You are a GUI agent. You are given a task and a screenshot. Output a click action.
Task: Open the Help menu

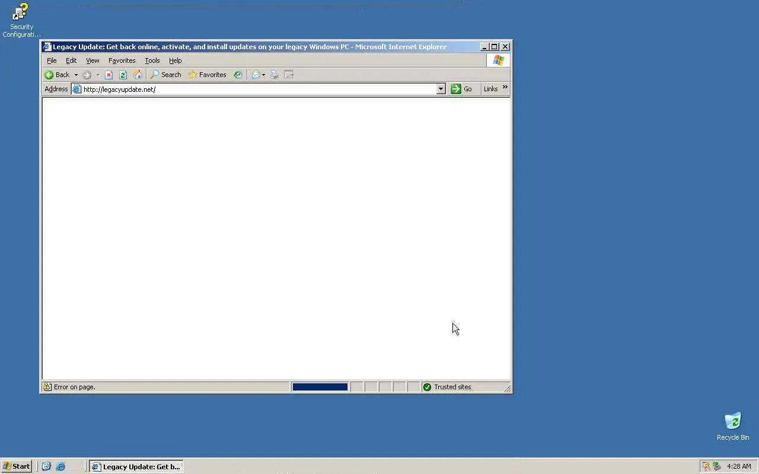pyautogui.click(x=175, y=60)
